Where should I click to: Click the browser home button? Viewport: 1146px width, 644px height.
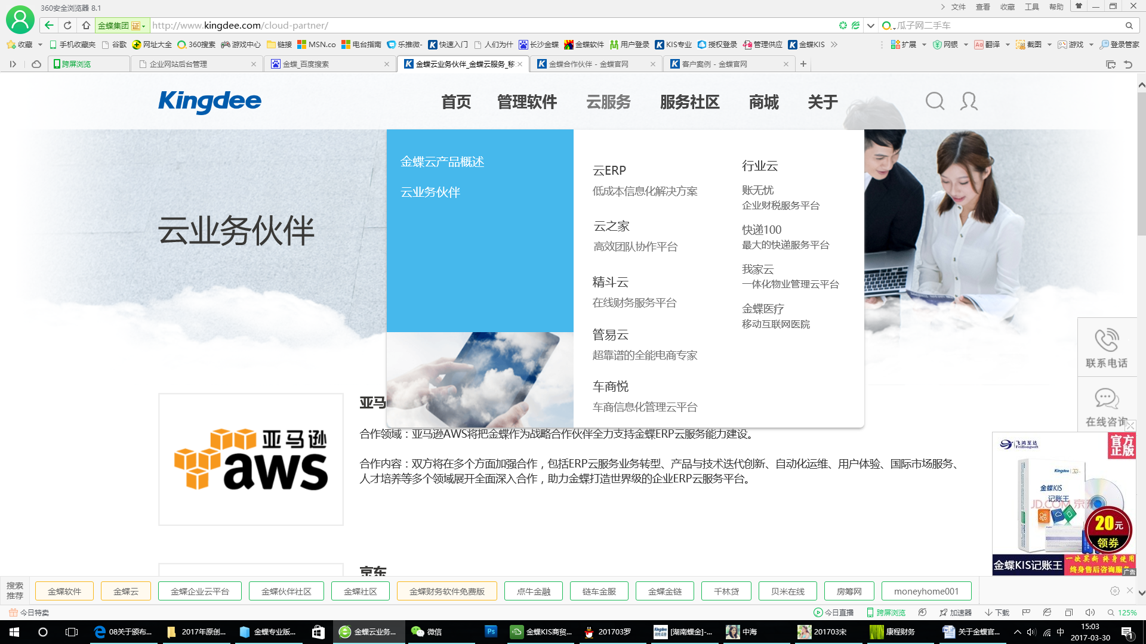[x=86, y=25]
